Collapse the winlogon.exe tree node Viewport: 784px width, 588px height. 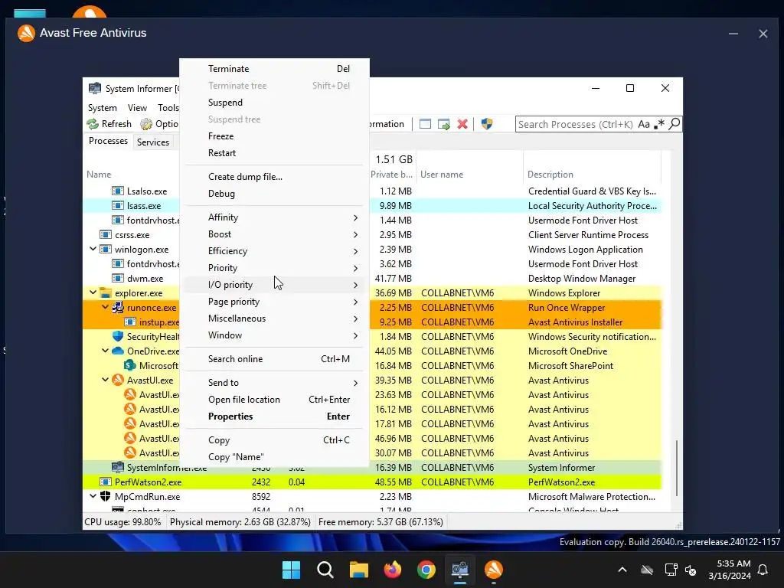93,249
